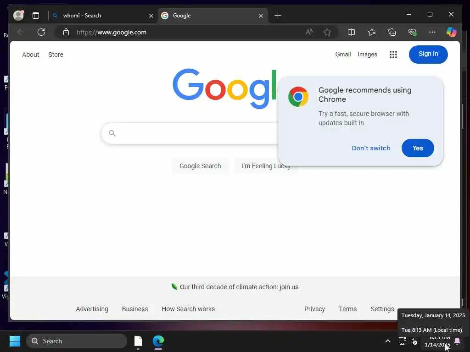Image resolution: width=470 pixels, height=352 pixels.
Task: View site information lock icon
Action: [66, 32]
